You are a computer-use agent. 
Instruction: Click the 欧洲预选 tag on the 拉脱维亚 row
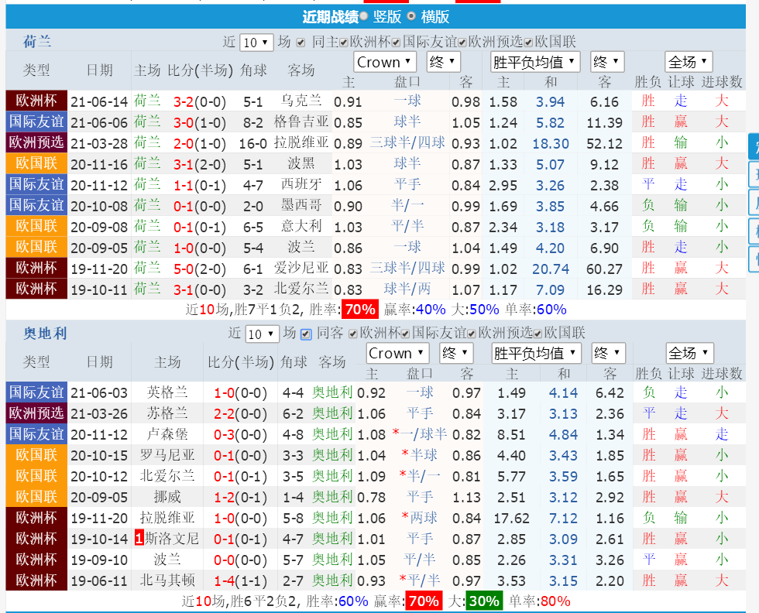[36, 142]
